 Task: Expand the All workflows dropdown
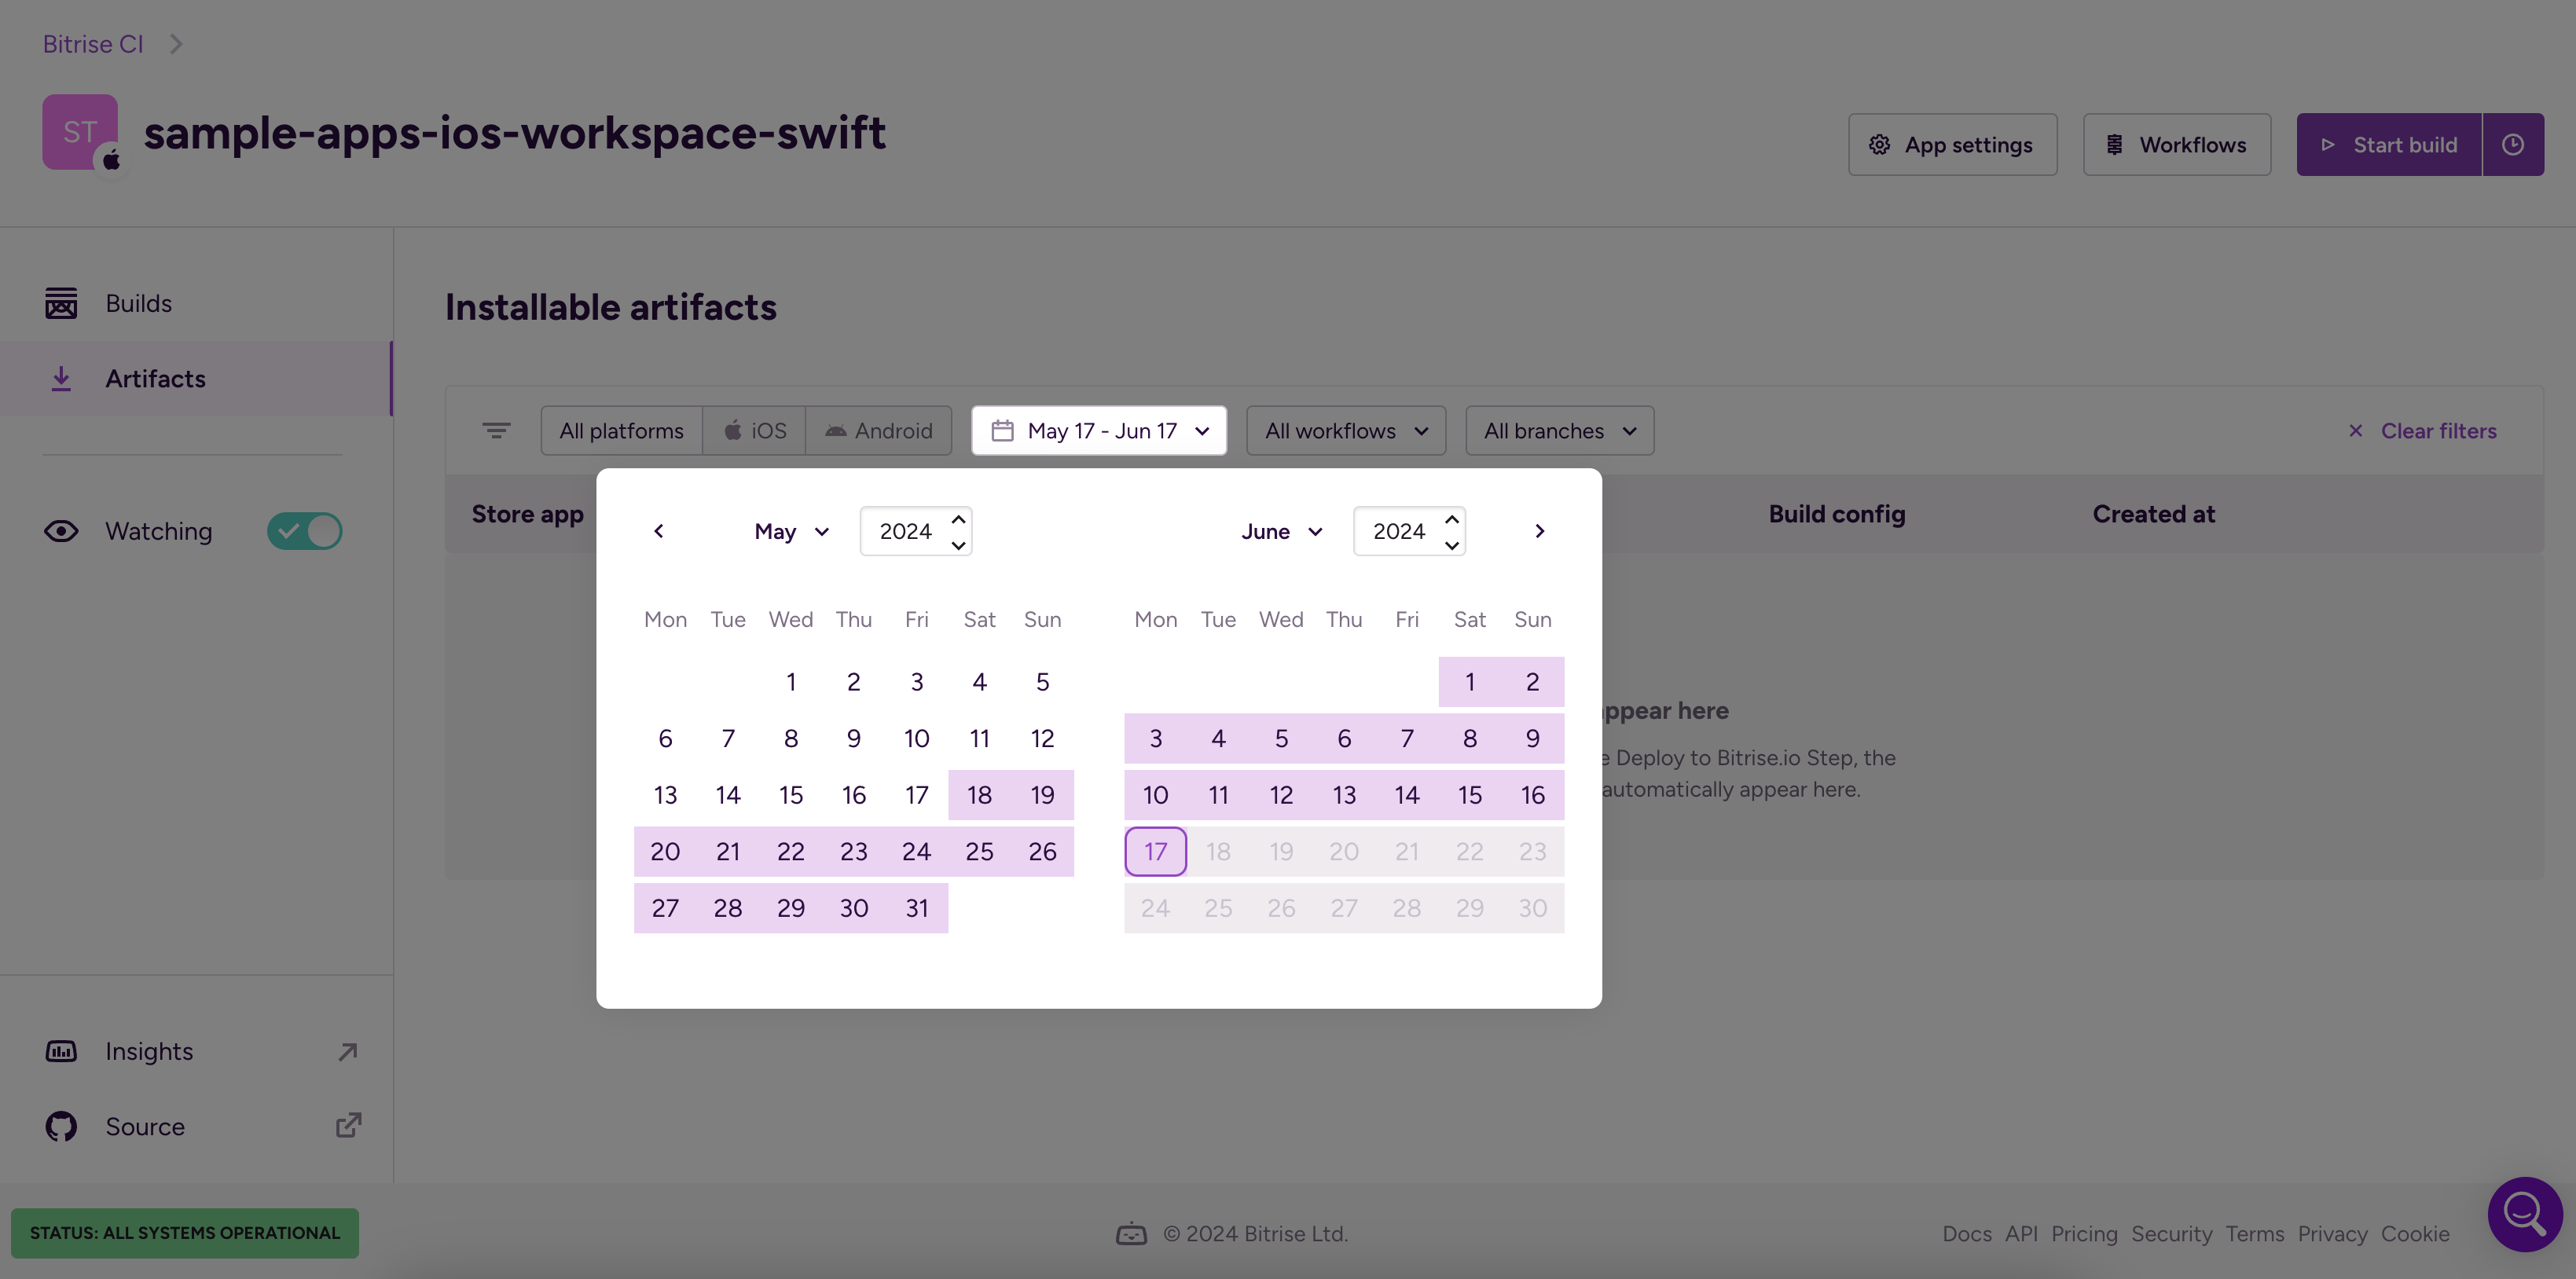coord(1346,431)
